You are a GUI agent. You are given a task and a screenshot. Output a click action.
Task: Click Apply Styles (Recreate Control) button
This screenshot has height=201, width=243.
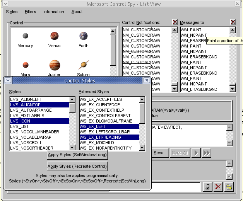coord(77,166)
